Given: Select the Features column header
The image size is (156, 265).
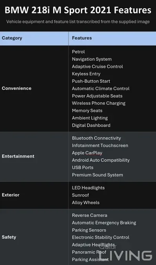Looking at the screenshot, I should [112, 38].
